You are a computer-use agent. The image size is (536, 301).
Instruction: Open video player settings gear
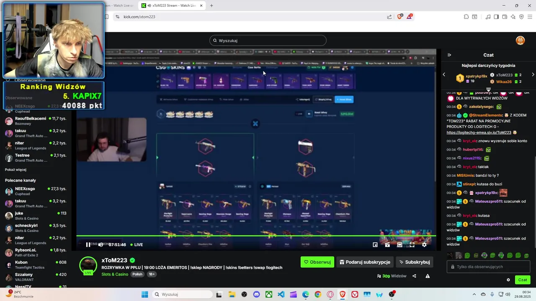(424, 245)
